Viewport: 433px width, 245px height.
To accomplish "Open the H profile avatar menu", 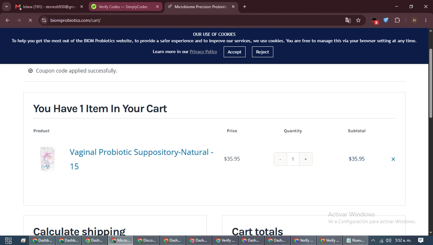I will pyautogui.click(x=414, y=20).
